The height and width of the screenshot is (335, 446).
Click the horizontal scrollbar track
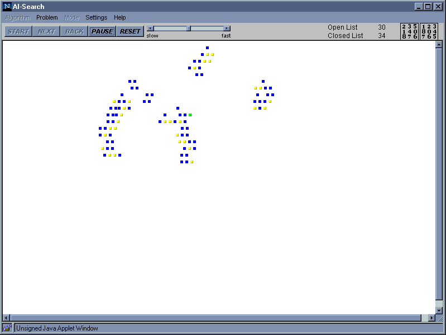pyautogui.click(x=219, y=318)
